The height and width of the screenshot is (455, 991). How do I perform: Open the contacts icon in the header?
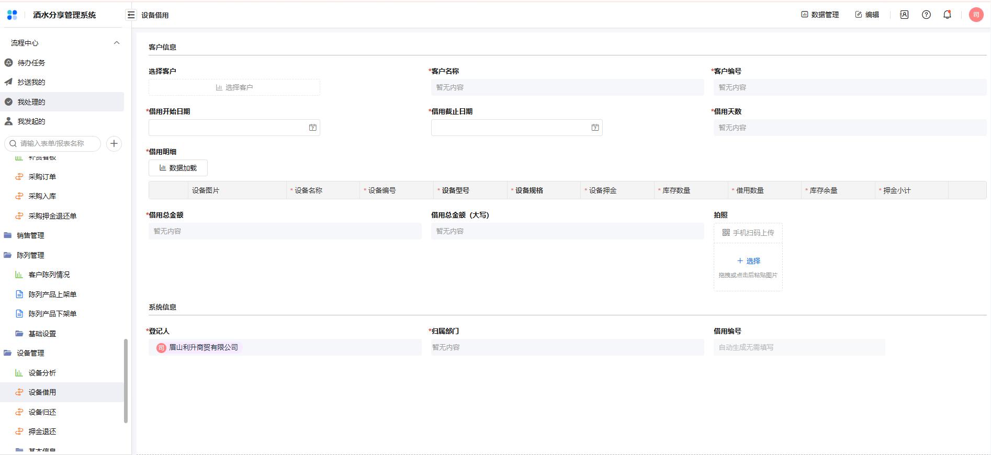(x=904, y=15)
